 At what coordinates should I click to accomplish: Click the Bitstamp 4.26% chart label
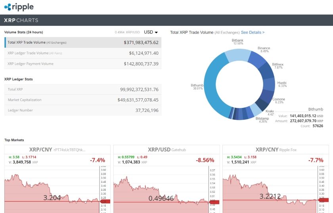[262, 120]
